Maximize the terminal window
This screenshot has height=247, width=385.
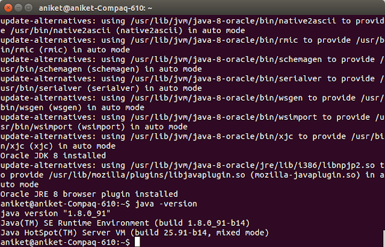(x=28, y=8)
